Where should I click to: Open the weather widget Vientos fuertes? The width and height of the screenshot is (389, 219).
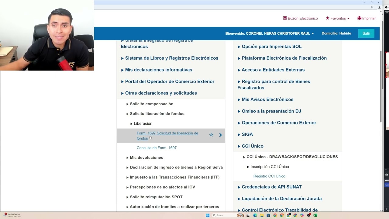point(13,215)
